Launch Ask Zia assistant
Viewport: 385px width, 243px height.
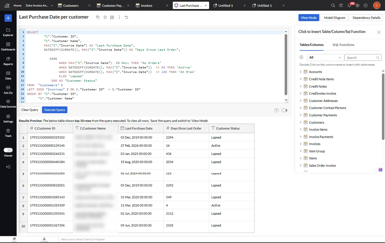[8, 90]
